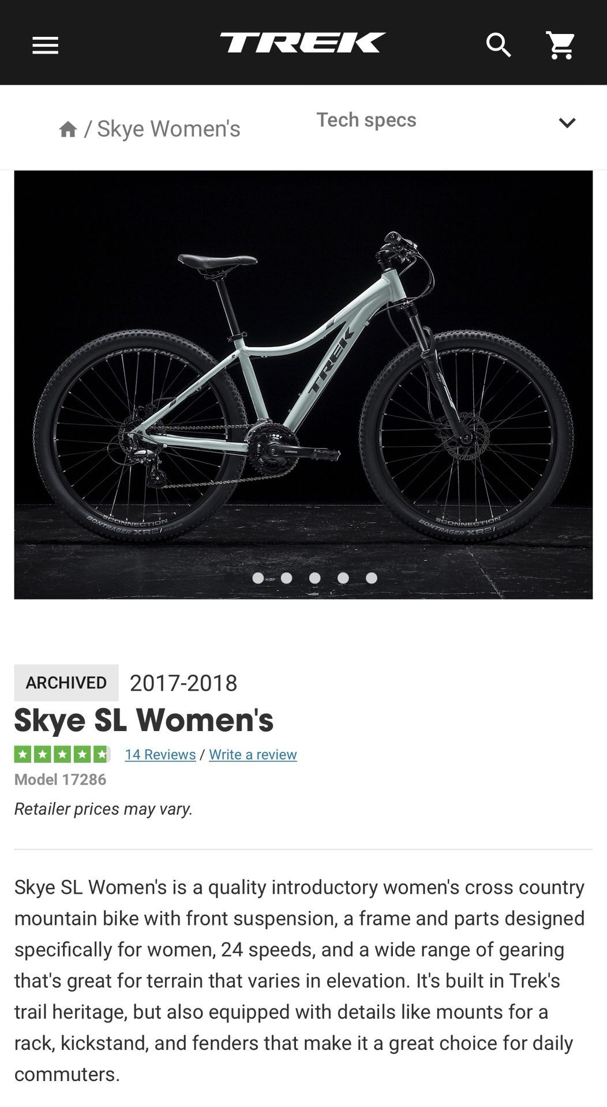This screenshot has height=1107, width=607.
Task: Click the Skye SL bike product image
Action: 303,385
